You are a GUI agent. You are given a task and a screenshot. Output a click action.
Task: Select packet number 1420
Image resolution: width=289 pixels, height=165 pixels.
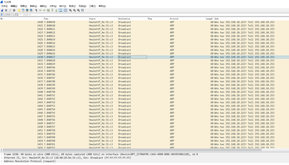144,22
